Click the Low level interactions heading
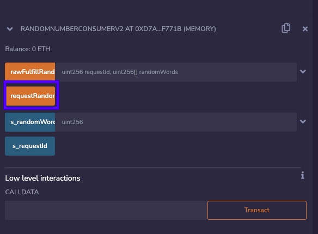Image resolution: width=318 pixels, height=234 pixels. (42, 178)
